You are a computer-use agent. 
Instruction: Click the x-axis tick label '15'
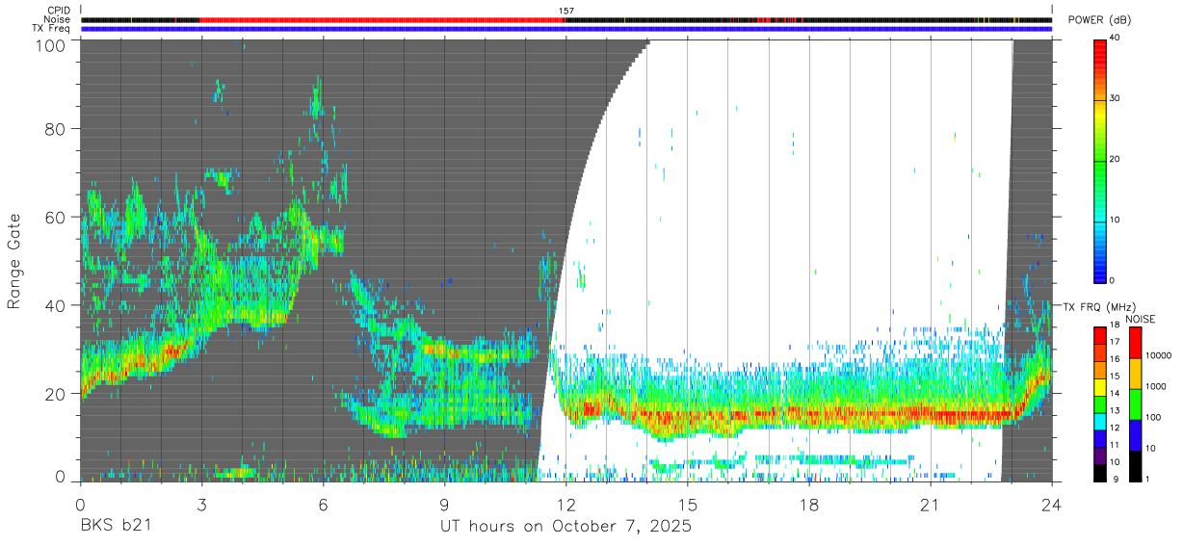(688, 505)
